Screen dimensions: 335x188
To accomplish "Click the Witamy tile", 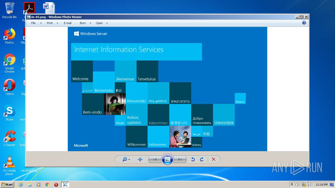I will [197, 142].
